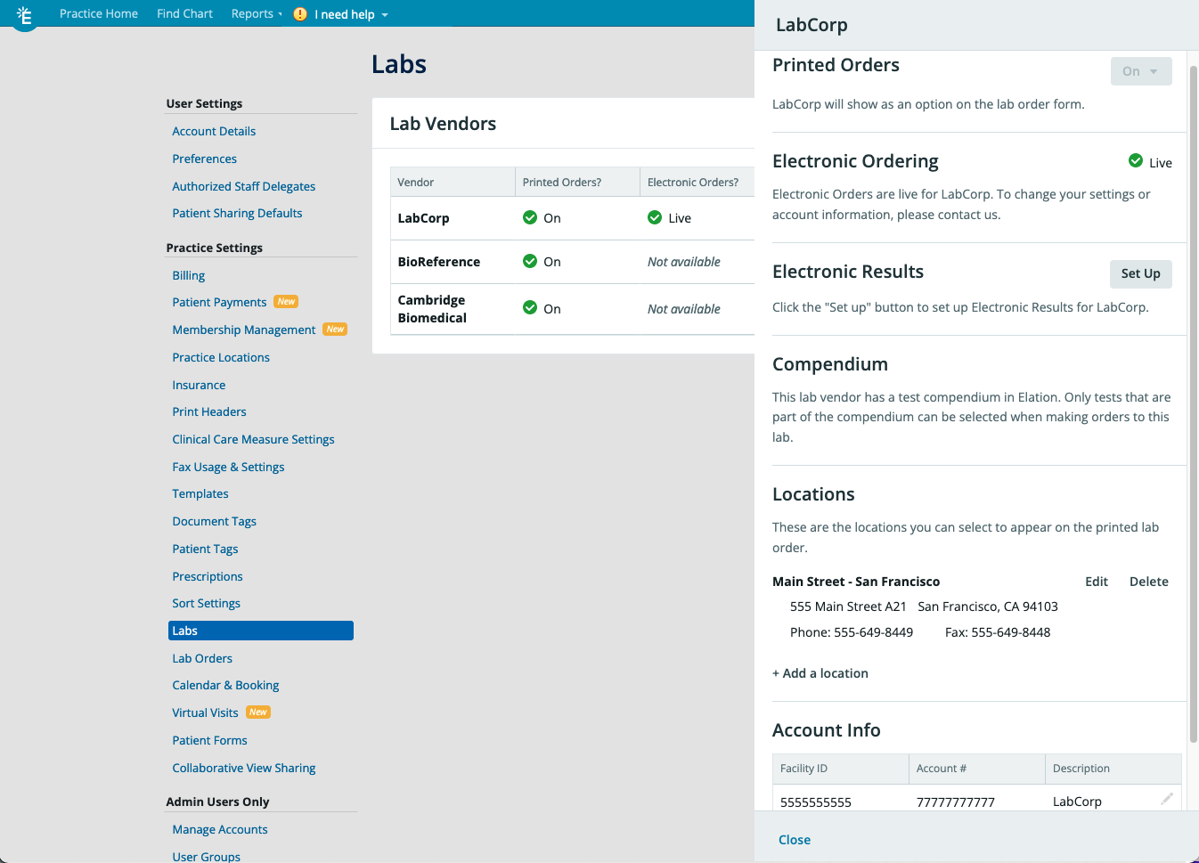Go to Practice Home

tap(98, 13)
